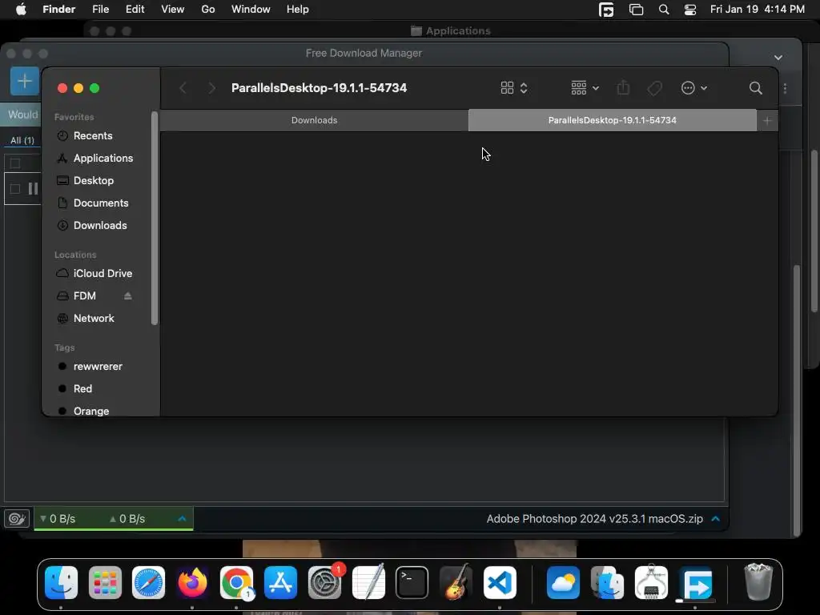Screen dimensions: 820x615
Task: Toggle snail mode in Free Download Manager
Action: 17,519
